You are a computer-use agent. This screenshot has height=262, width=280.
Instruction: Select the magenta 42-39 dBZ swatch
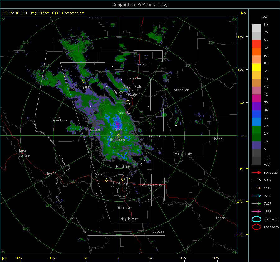pos(256,98)
